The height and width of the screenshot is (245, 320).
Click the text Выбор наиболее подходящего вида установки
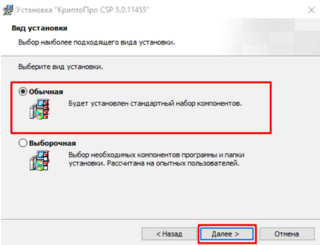(96, 43)
